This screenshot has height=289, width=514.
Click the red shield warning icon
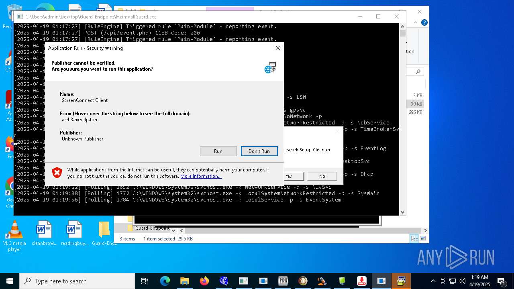point(57,173)
